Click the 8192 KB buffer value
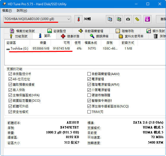The height and width of the screenshot is (156, 166). (73, 137)
